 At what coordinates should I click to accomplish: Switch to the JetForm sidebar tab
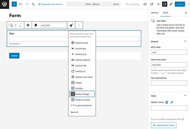(154, 13)
